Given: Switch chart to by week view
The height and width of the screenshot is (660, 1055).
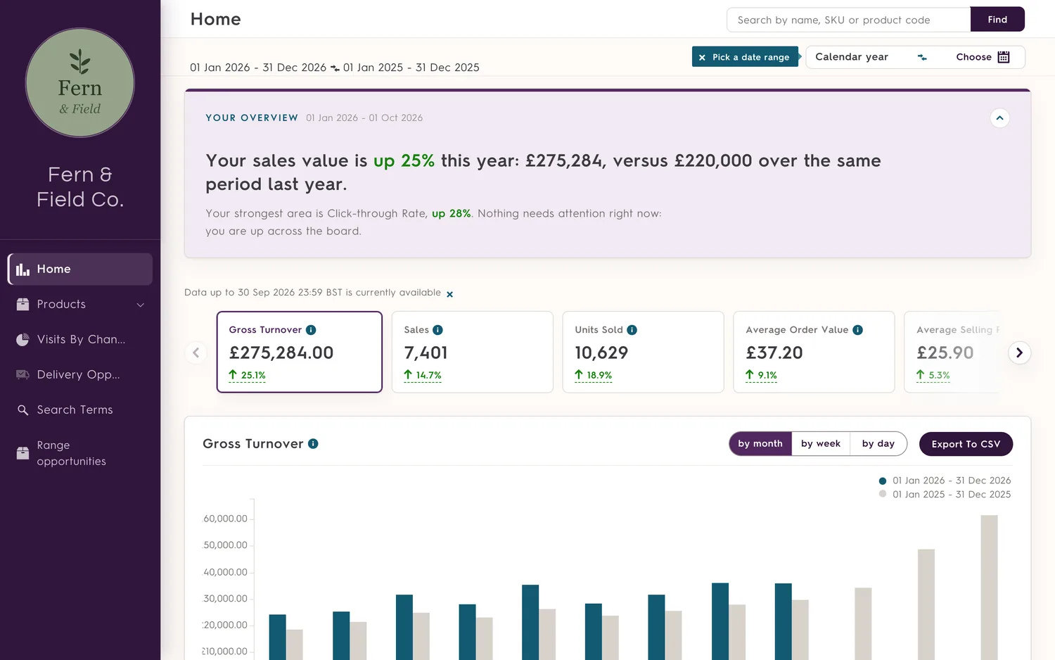Looking at the screenshot, I should (821, 444).
